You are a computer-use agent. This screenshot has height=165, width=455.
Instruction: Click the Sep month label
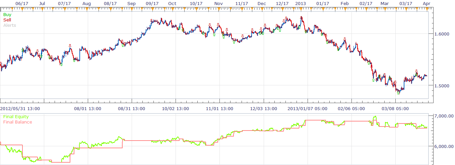[132, 3]
